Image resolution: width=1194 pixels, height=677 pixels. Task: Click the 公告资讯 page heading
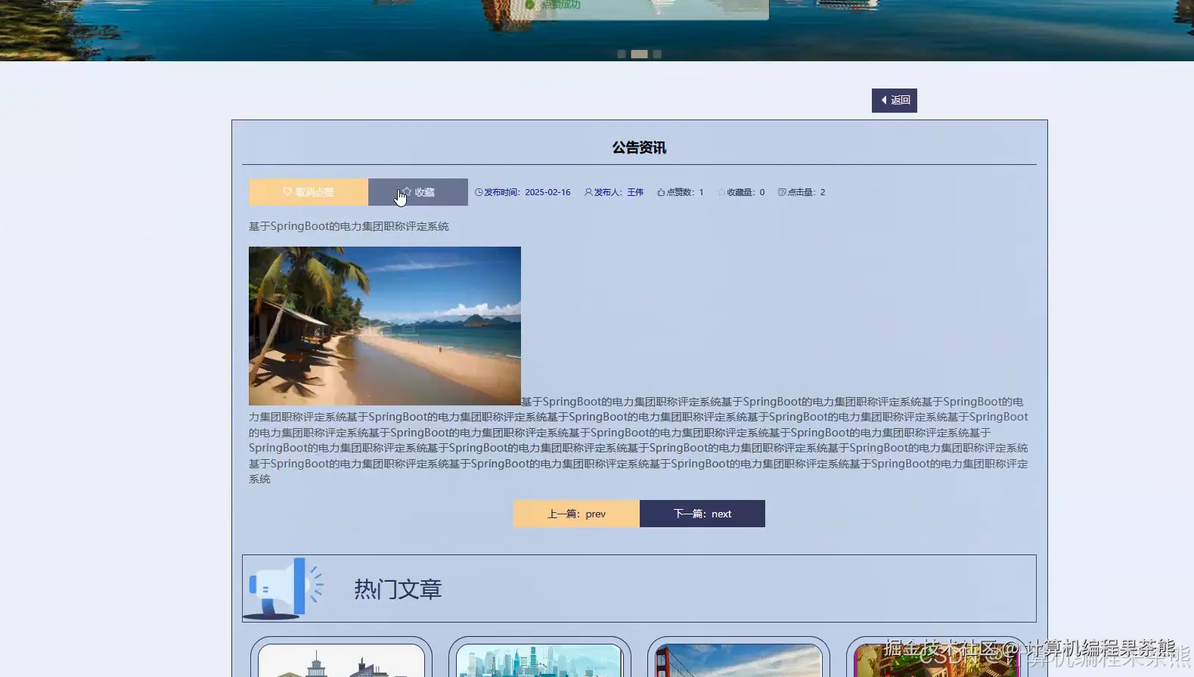[639, 148]
